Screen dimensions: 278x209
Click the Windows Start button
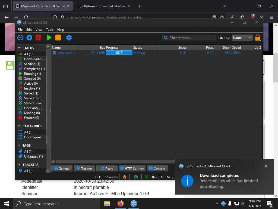point(7,204)
